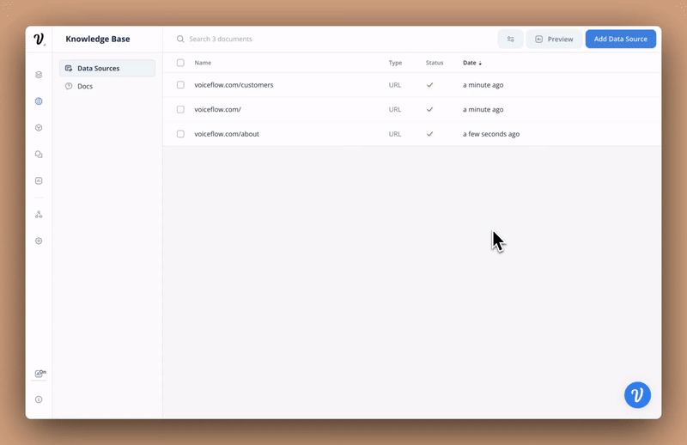Screen dimensions: 687x445
Task: Select the Knowledge Base brain icon
Action: click(39, 101)
